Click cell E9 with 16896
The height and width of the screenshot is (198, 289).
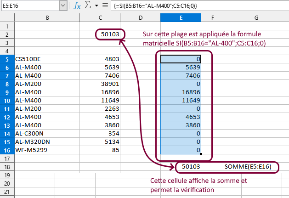[x=181, y=92]
